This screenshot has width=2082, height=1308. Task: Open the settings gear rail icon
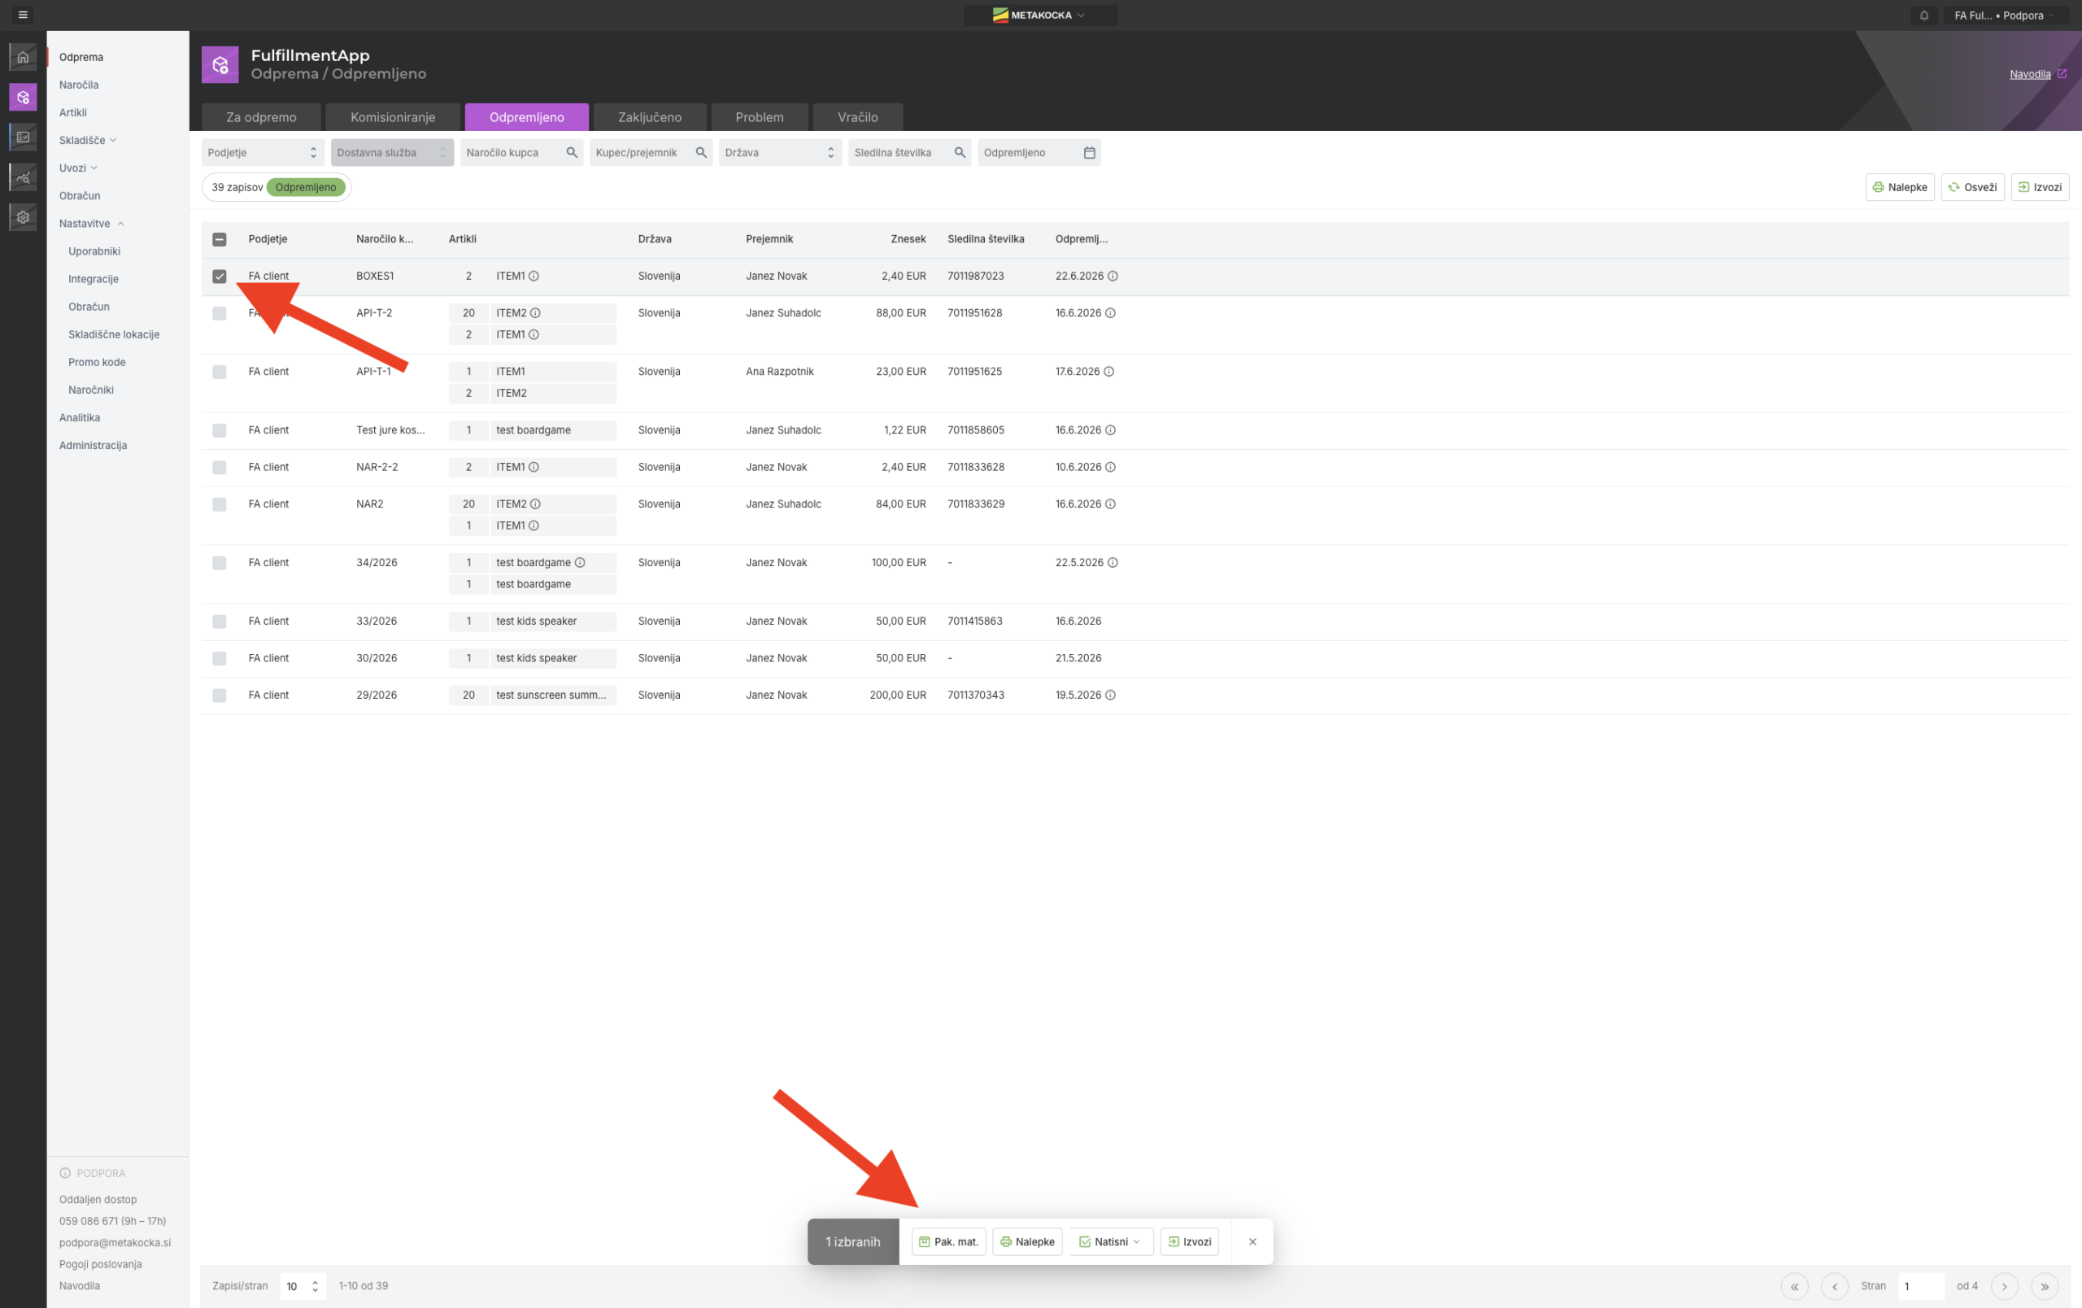pyautogui.click(x=24, y=217)
